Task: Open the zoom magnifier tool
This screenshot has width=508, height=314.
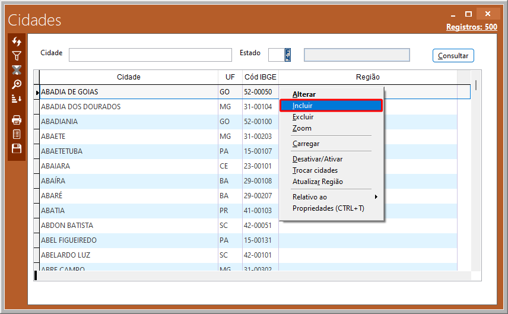Action: [17, 84]
